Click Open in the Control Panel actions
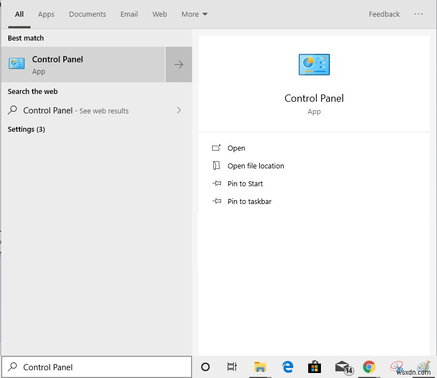Image resolution: width=437 pixels, height=378 pixels. (236, 148)
